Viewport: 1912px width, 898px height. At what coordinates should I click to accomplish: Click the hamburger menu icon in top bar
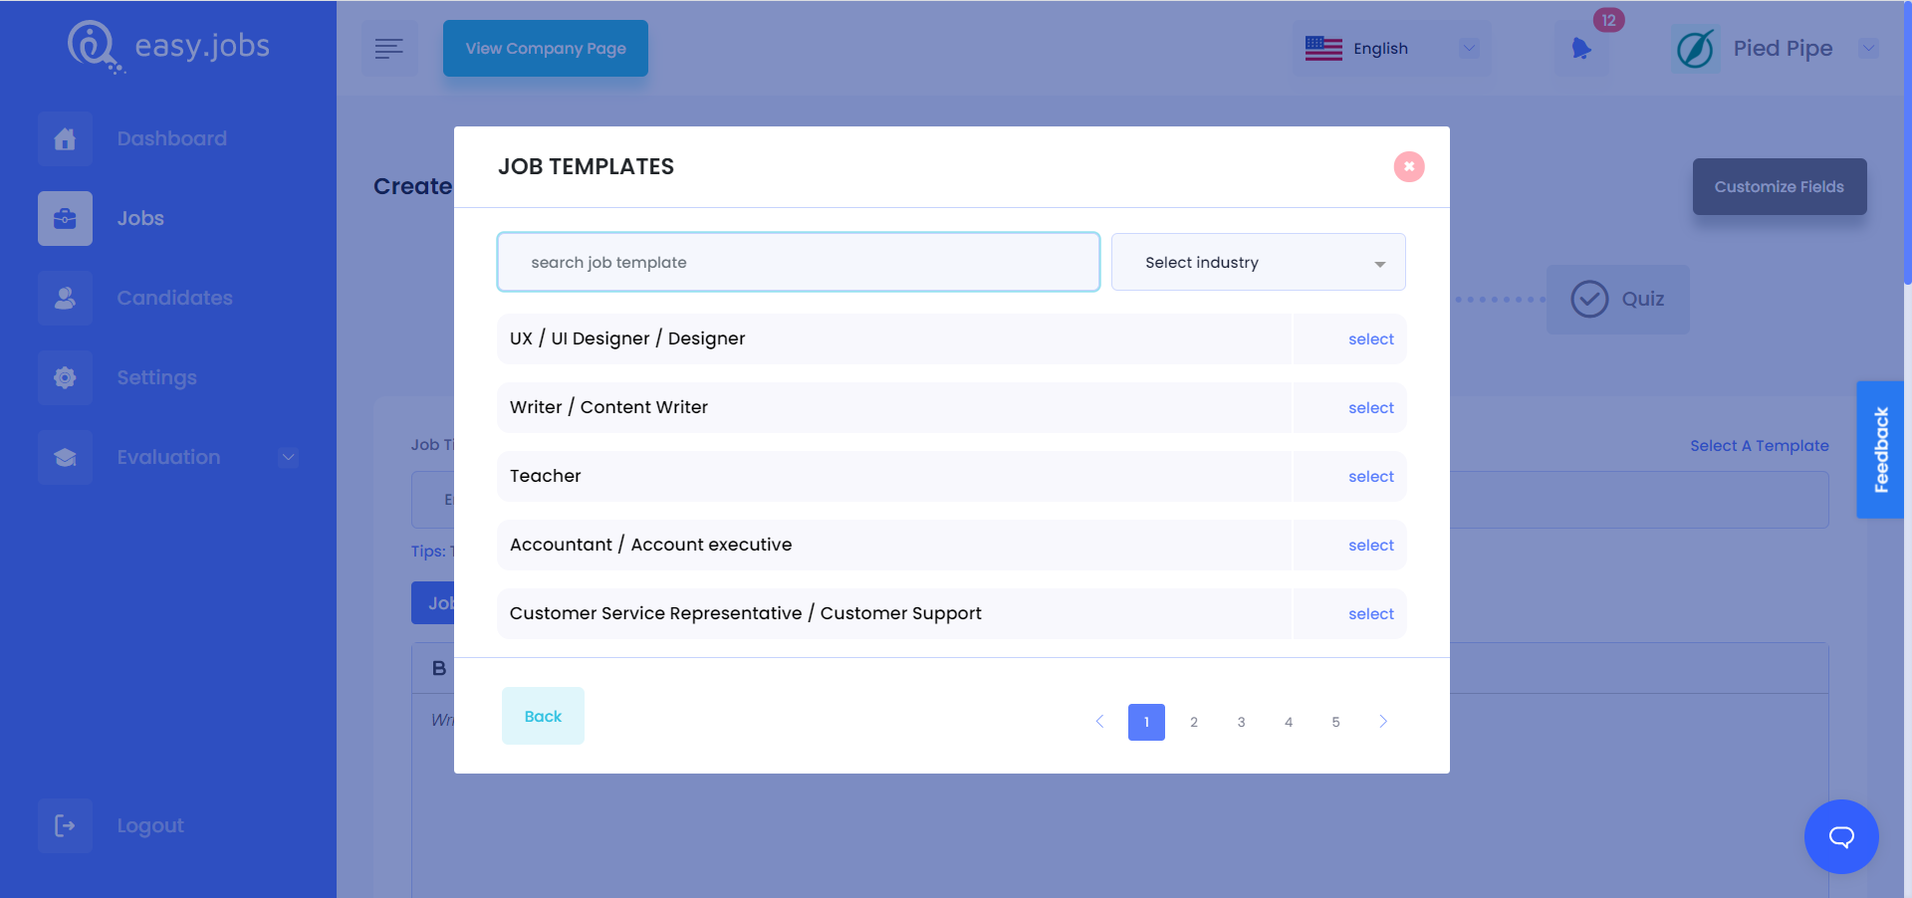[x=389, y=48]
